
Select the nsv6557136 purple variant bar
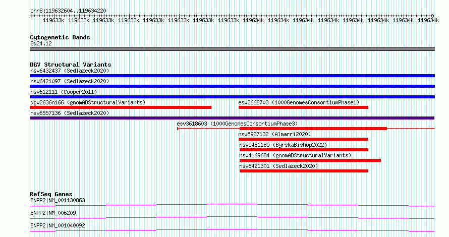coord(232,118)
